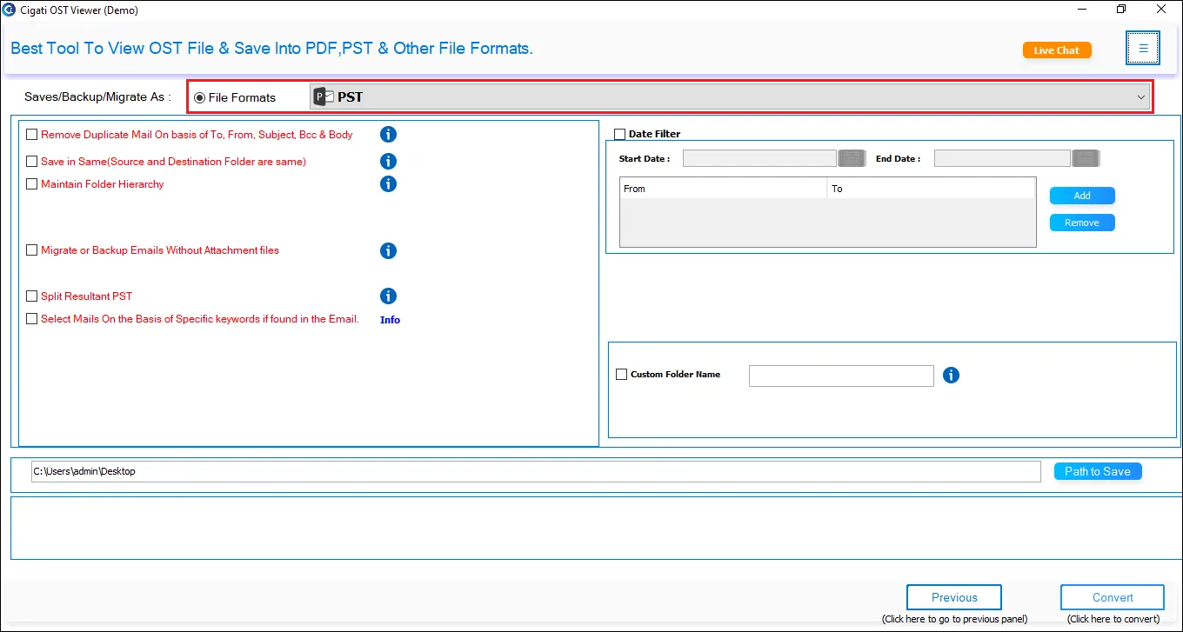The width and height of the screenshot is (1183, 632).
Task: Click the PST format icon in dropdown
Action: pos(324,97)
